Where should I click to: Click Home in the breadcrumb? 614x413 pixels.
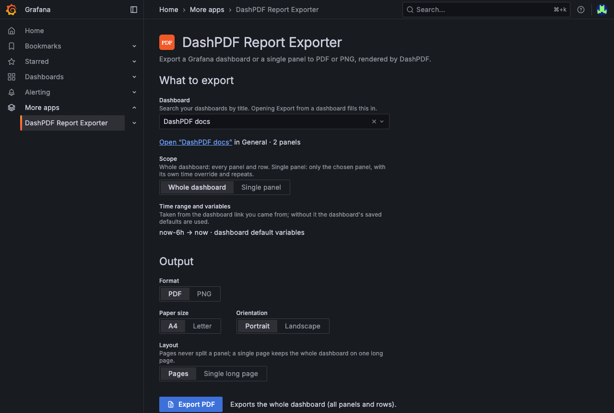click(x=169, y=10)
